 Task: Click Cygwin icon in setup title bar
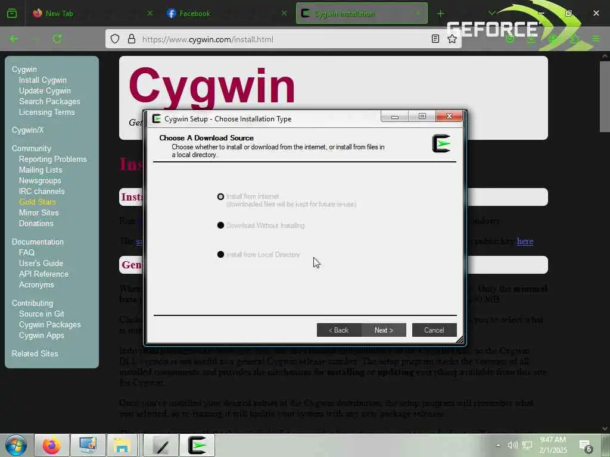(x=157, y=118)
